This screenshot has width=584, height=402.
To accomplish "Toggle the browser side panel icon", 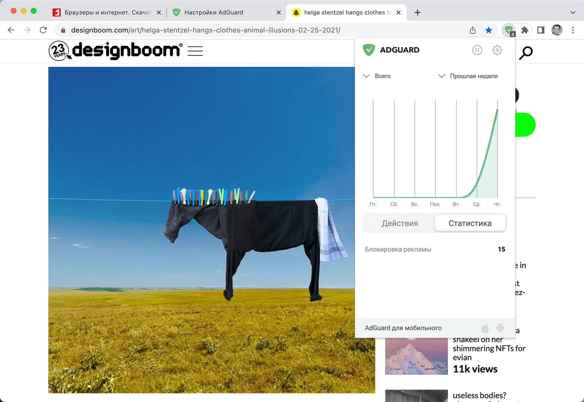I will [x=541, y=30].
